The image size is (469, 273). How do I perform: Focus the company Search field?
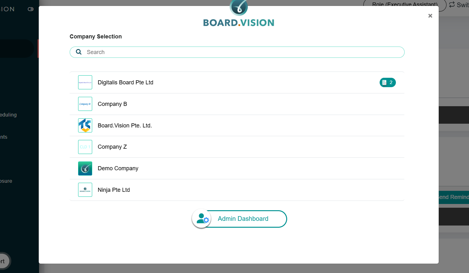[x=237, y=52]
